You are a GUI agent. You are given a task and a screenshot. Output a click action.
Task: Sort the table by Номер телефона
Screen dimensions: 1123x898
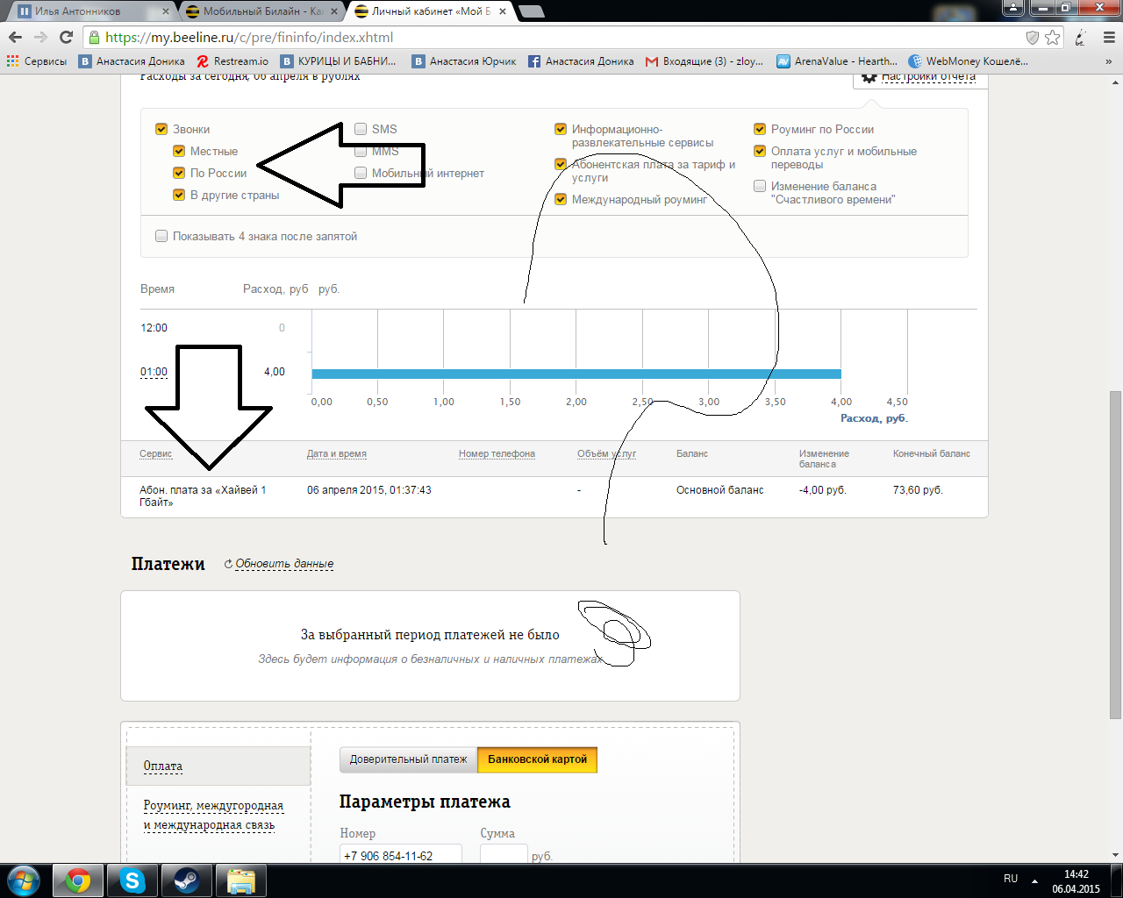pos(497,453)
